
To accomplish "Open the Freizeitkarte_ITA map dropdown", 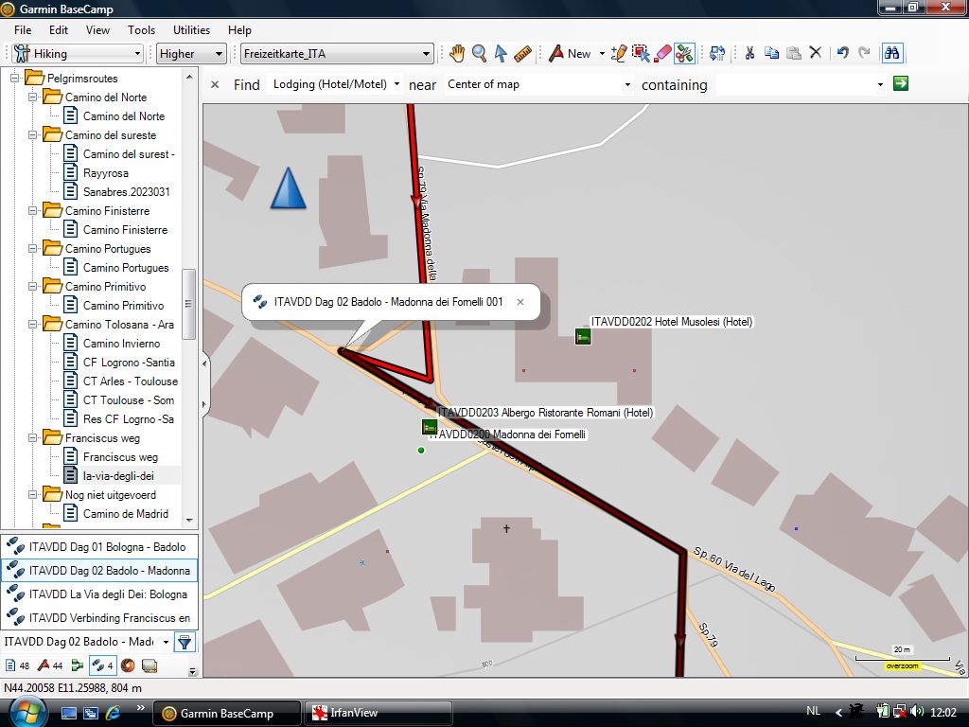I will coord(336,54).
